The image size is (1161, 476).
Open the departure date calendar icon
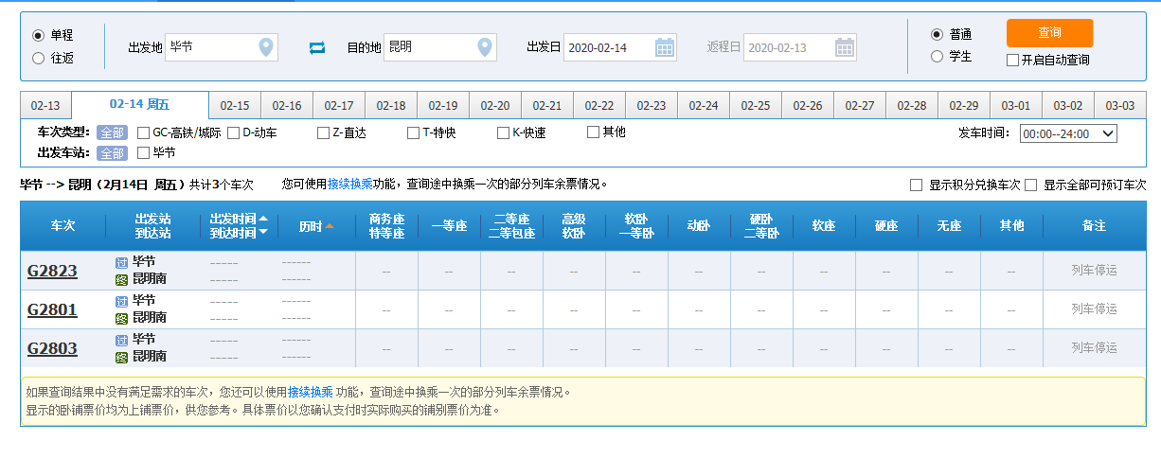(665, 47)
